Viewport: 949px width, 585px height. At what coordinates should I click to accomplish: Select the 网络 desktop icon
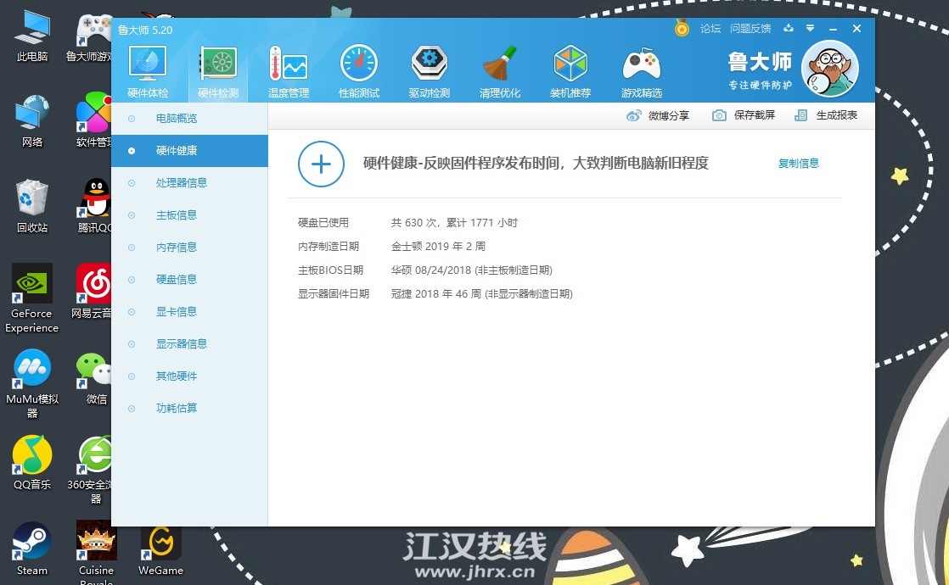(32, 121)
